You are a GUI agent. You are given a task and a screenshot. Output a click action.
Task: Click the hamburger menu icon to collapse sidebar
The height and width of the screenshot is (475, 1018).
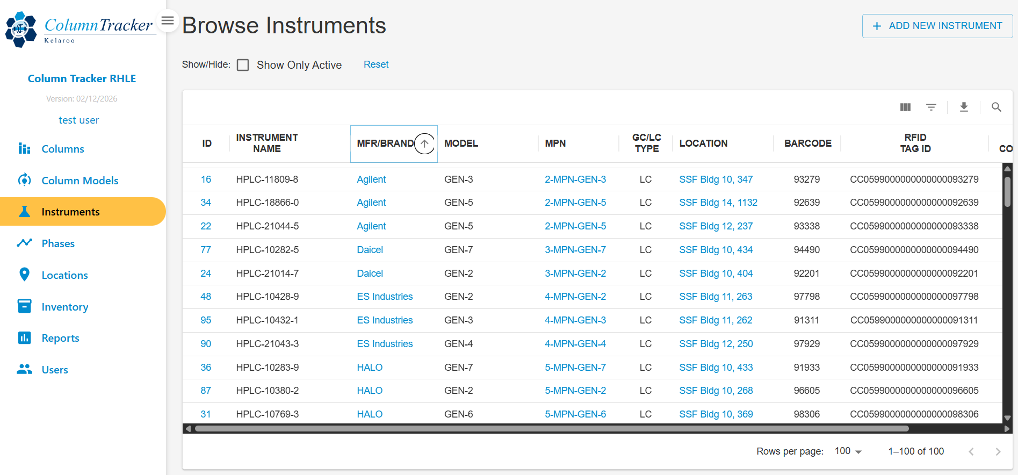click(x=168, y=21)
